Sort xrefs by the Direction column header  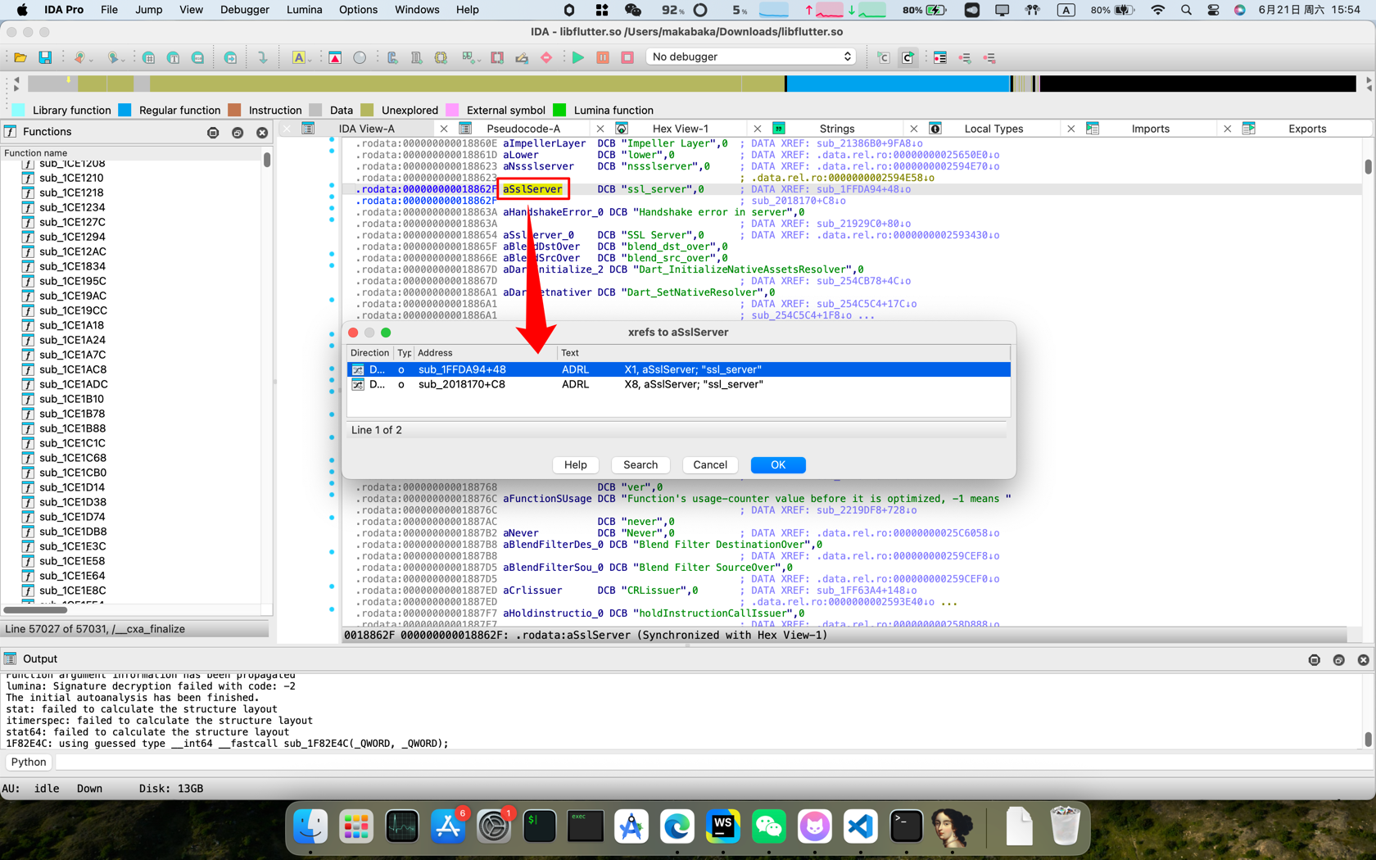pyautogui.click(x=370, y=353)
